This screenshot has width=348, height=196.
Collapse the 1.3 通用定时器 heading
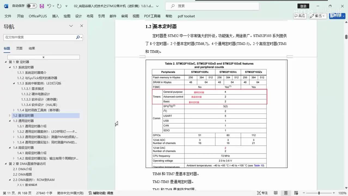pyautogui.click(x=10, y=121)
